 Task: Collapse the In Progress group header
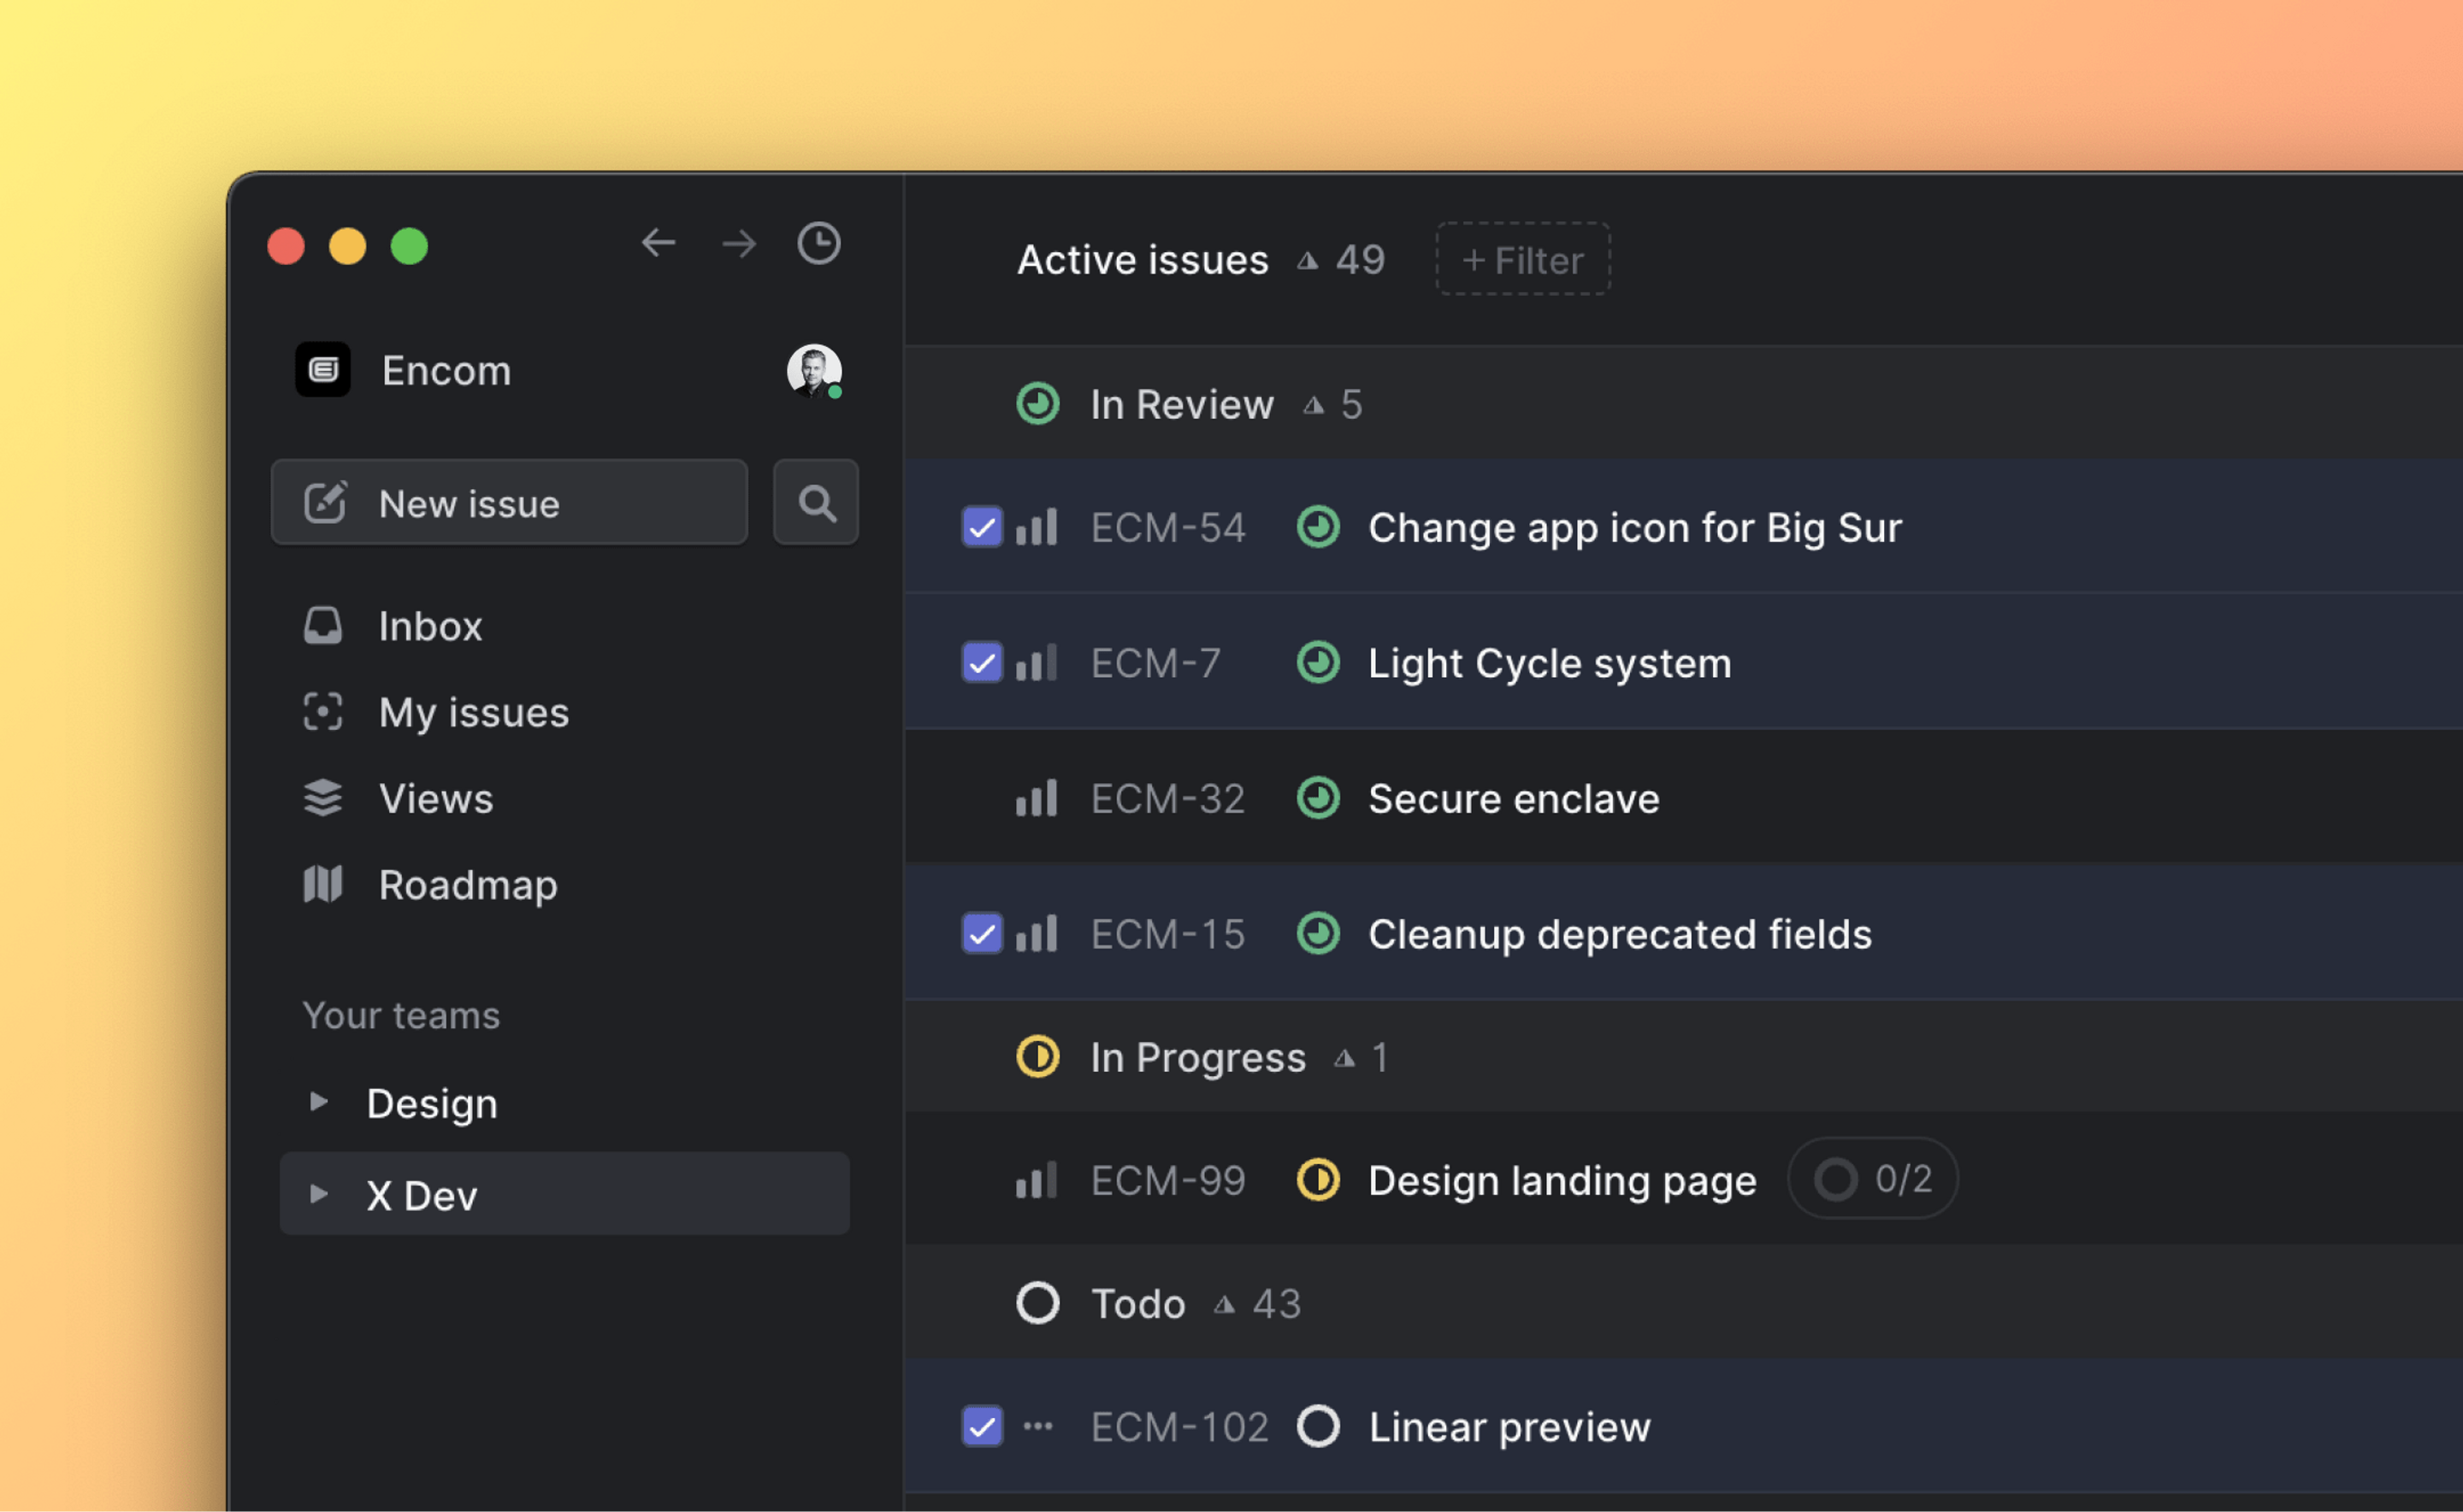[1684, 1057]
